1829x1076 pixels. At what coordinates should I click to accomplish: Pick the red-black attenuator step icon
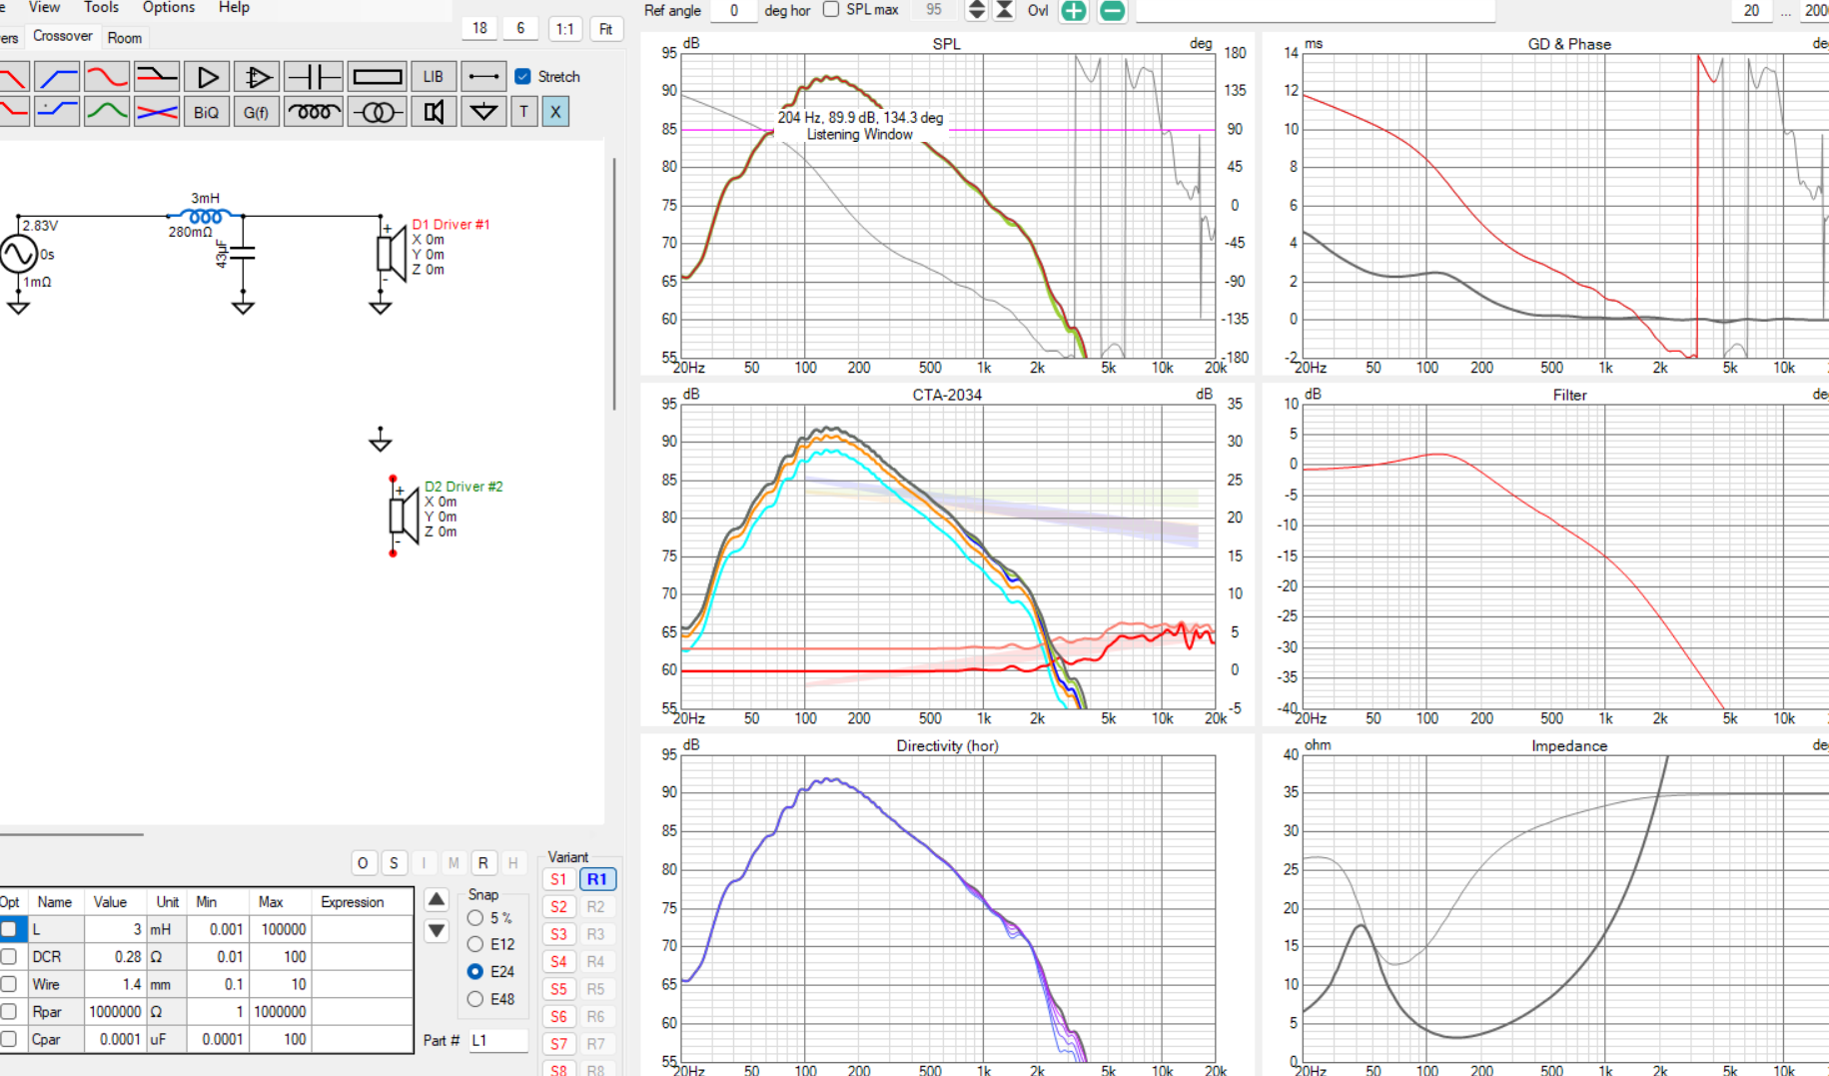pos(157,77)
